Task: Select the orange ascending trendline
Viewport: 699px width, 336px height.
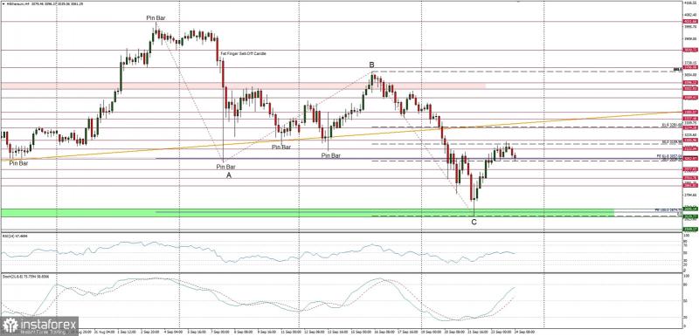Action: pyautogui.click(x=342, y=135)
